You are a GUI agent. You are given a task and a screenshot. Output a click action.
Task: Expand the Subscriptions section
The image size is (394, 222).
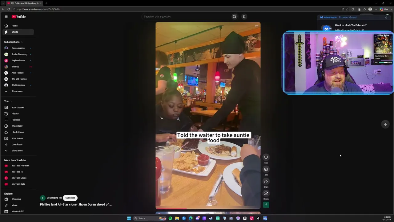tap(13, 42)
